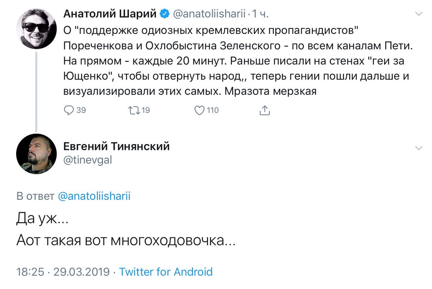Open the @tinevgal handle
The height and width of the screenshot is (289, 432).
click(x=87, y=160)
